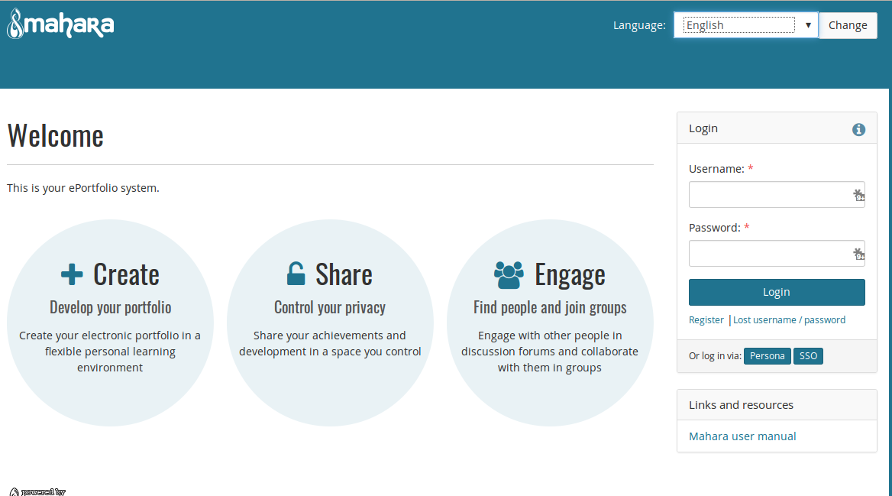
Task: Click the 'Or log in via:' label
Action: [715, 356]
